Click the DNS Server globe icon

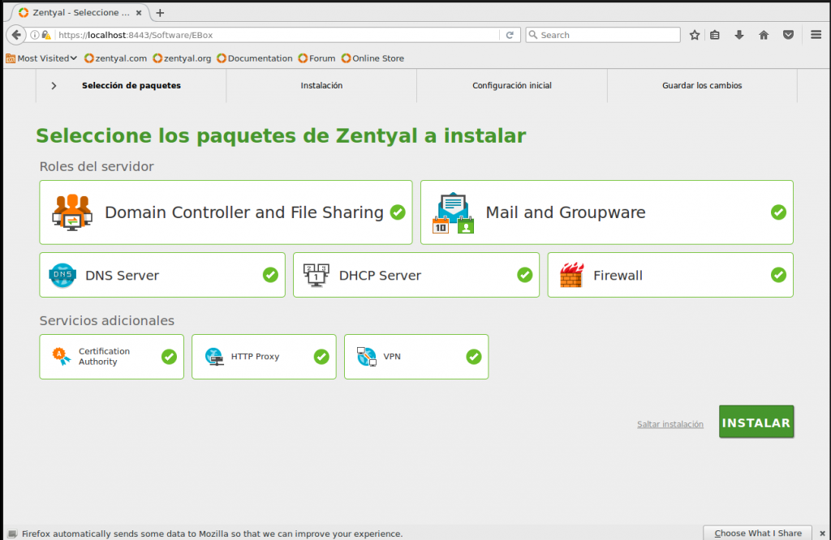pyautogui.click(x=62, y=276)
